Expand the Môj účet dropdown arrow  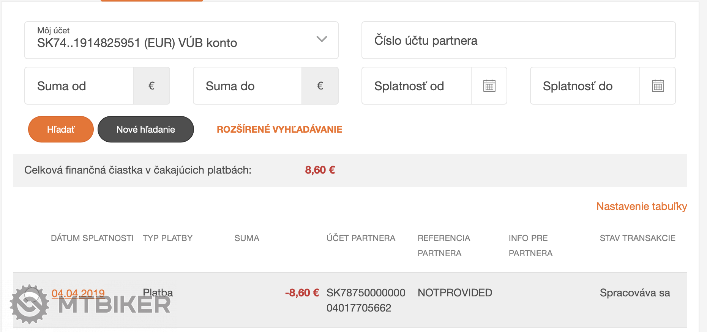(x=322, y=39)
